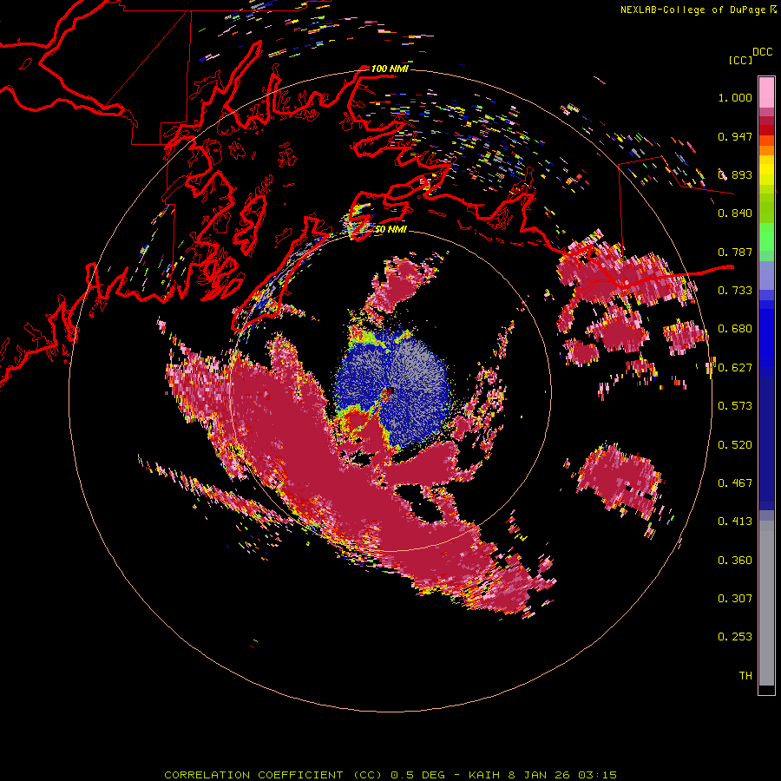781x781 pixels.
Task: Click the DCC label above the color bar
Action: click(762, 52)
